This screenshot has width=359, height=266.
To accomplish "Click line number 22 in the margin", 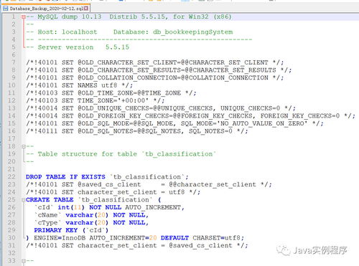I will [x=11, y=177].
